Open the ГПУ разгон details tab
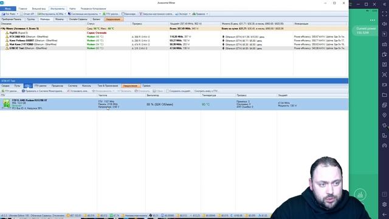The width and height of the screenshot is (389, 219). [x=41, y=86]
